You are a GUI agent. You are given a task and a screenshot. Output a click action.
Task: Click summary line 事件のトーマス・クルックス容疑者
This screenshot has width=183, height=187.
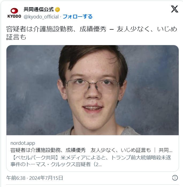click(x=51, y=165)
